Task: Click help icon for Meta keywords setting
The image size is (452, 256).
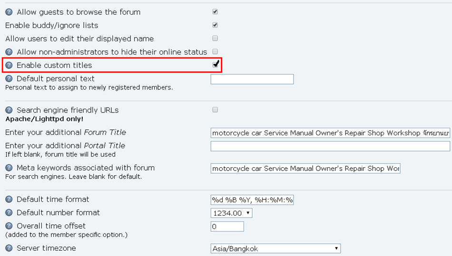Action: click(9, 168)
